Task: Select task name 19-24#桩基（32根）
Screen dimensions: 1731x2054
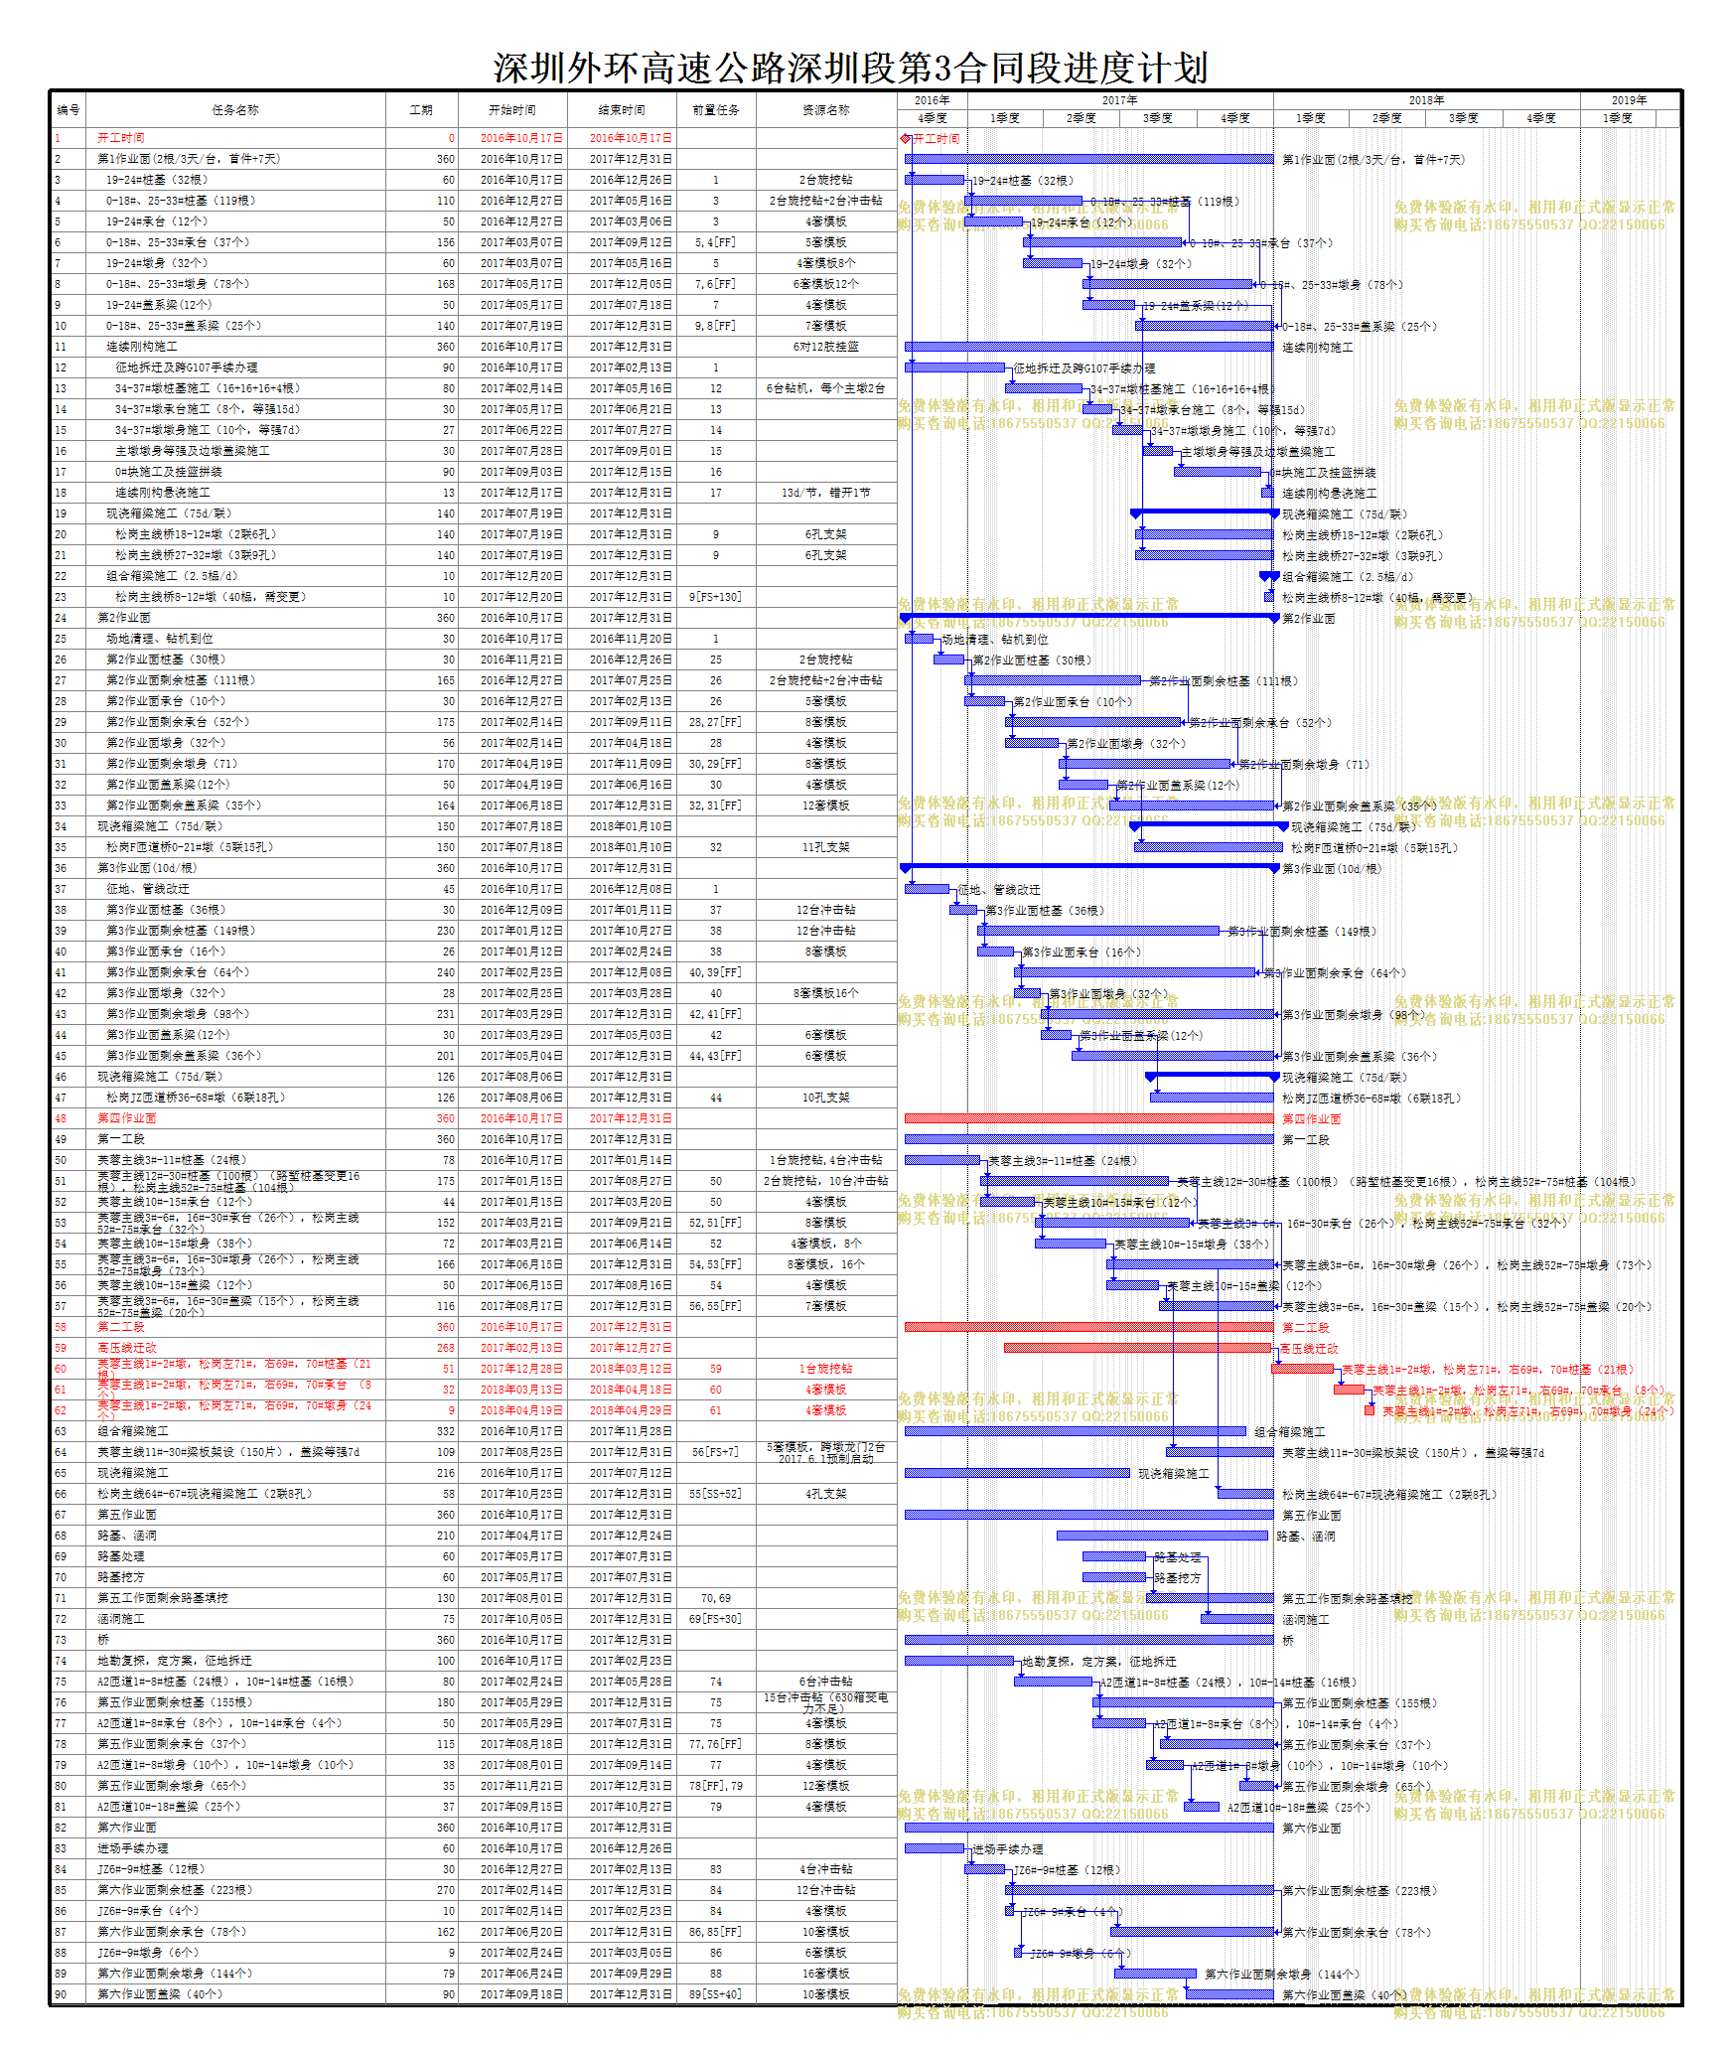Action: (x=157, y=180)
